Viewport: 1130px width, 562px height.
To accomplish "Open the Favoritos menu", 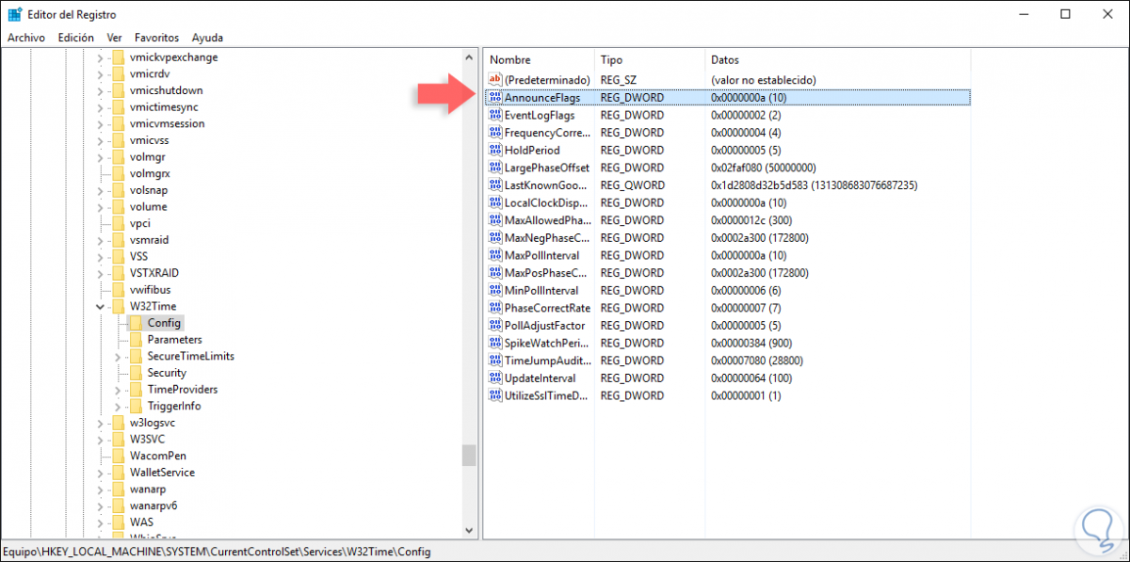I will [156, 38].
